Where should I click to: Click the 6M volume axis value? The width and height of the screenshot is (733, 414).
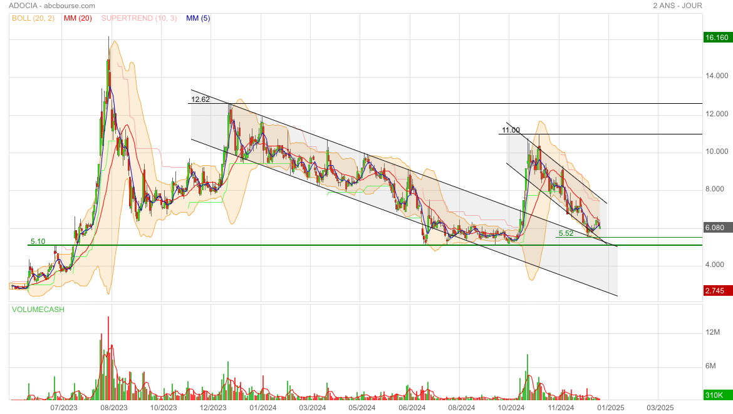710,366
